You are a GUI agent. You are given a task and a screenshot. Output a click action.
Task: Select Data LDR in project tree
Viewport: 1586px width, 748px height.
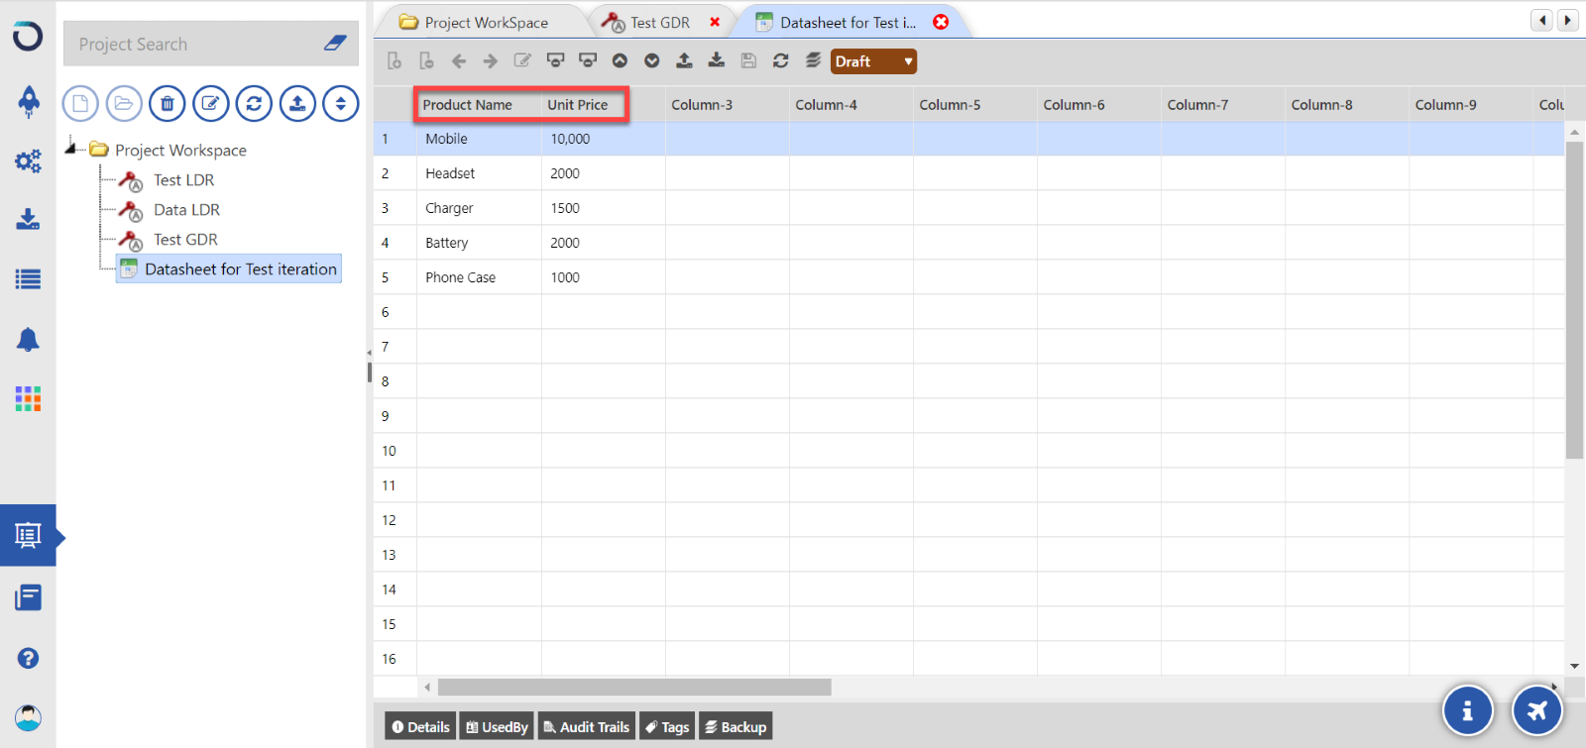coord(186,210)
